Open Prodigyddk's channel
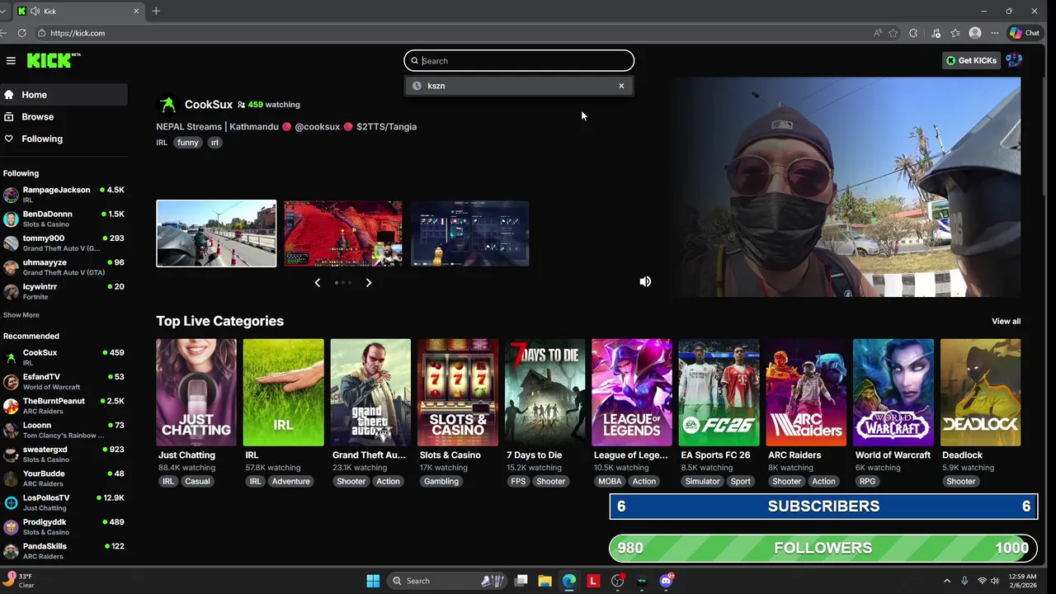This screenshot has width=1056, height=594. click(x=64, y=526)
